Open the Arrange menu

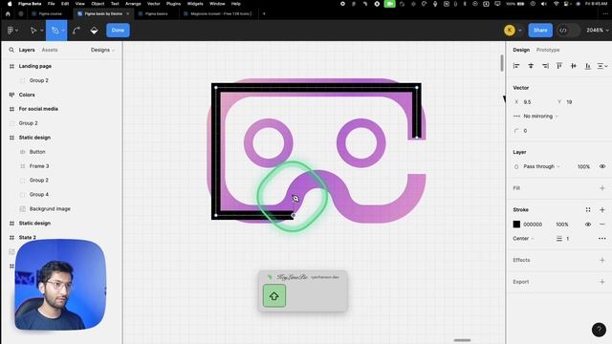pos(133,4)
